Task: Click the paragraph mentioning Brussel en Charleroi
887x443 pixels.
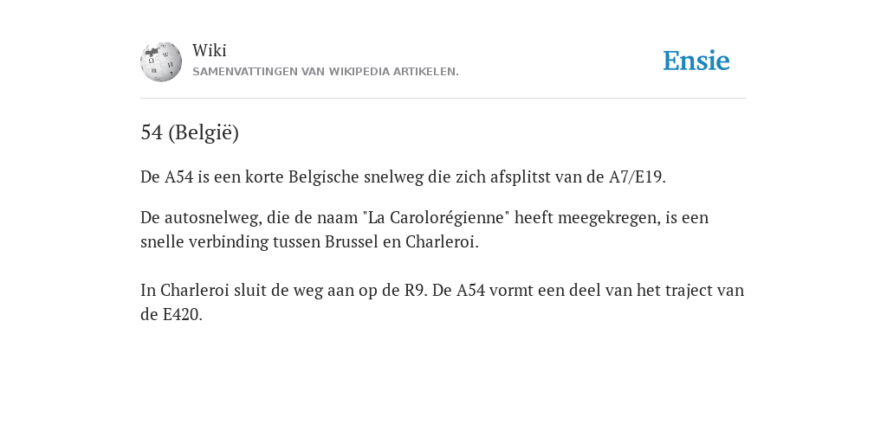Action: click(424, 229)
